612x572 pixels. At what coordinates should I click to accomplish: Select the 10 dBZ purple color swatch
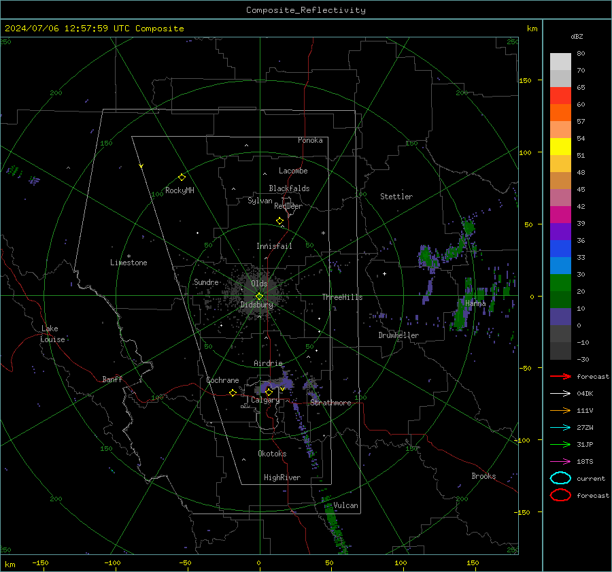click(x=560, y=317)
